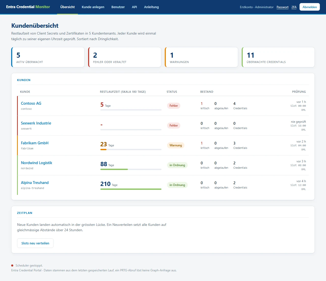Click '4 Credentials' count for Contoso
The height and width of the screenshot is (281, 326).
click(x=240, y=106)
